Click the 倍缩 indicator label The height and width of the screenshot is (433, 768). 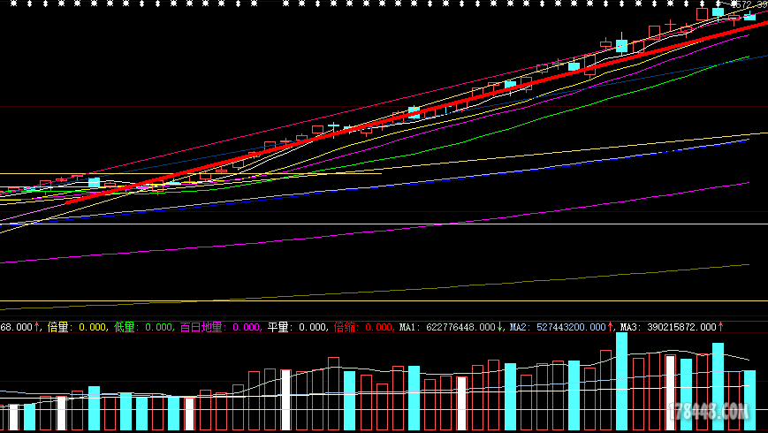(x=345, y=327)
